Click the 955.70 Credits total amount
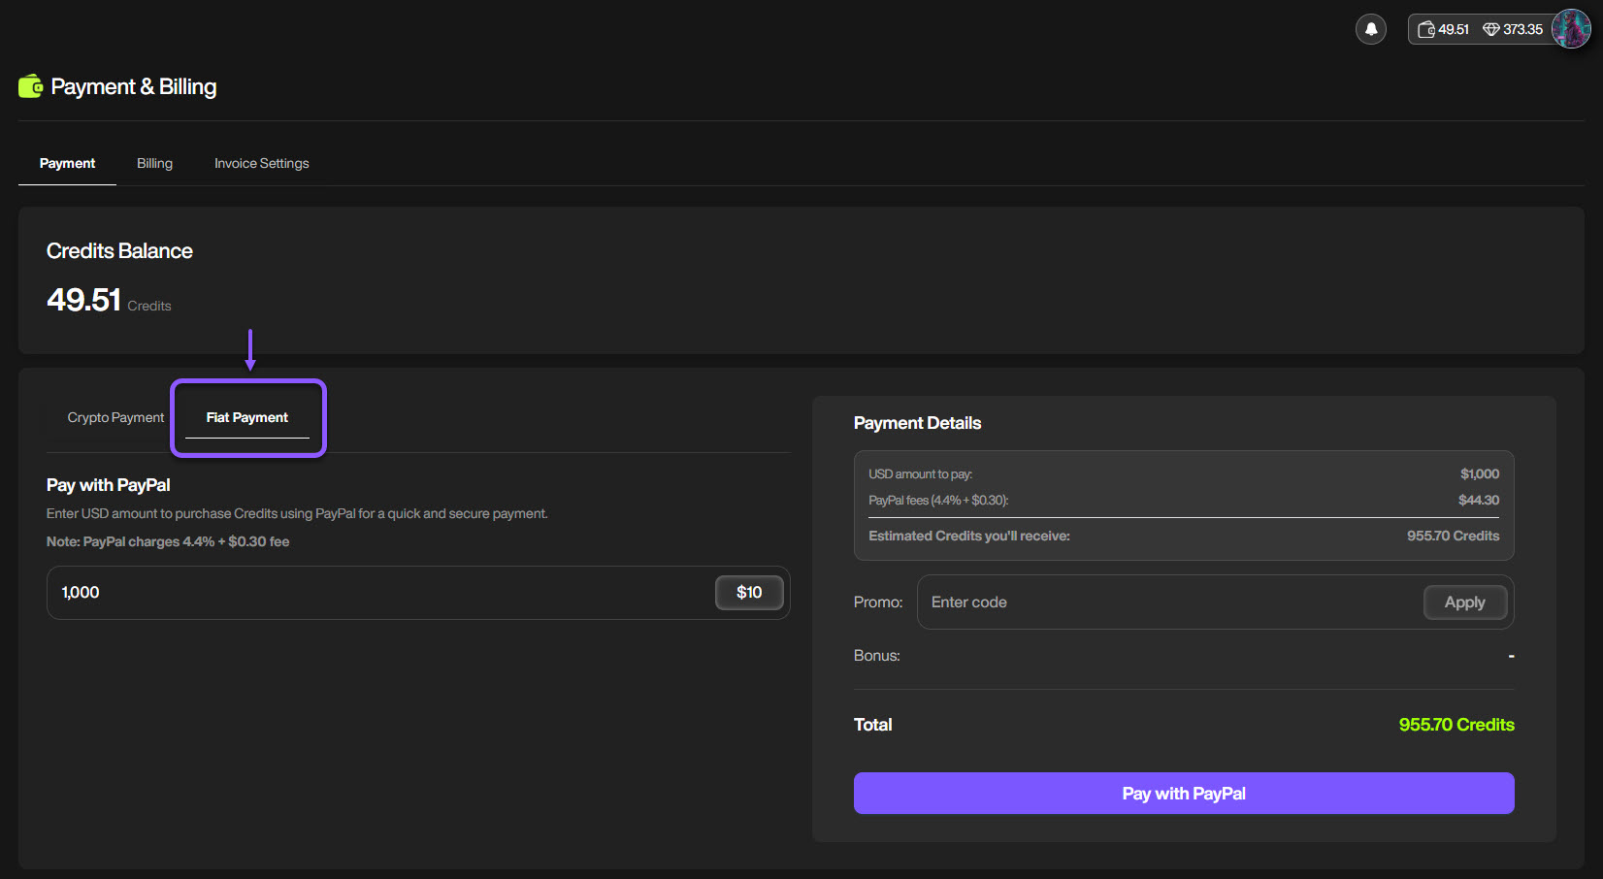 pyautogui.click(x=1456, y=725)
